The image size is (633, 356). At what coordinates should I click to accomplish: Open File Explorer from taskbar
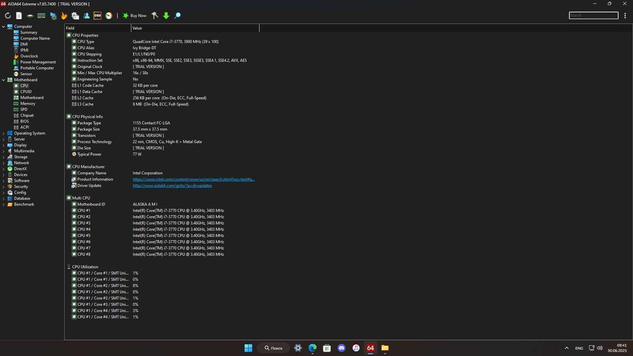385,348
